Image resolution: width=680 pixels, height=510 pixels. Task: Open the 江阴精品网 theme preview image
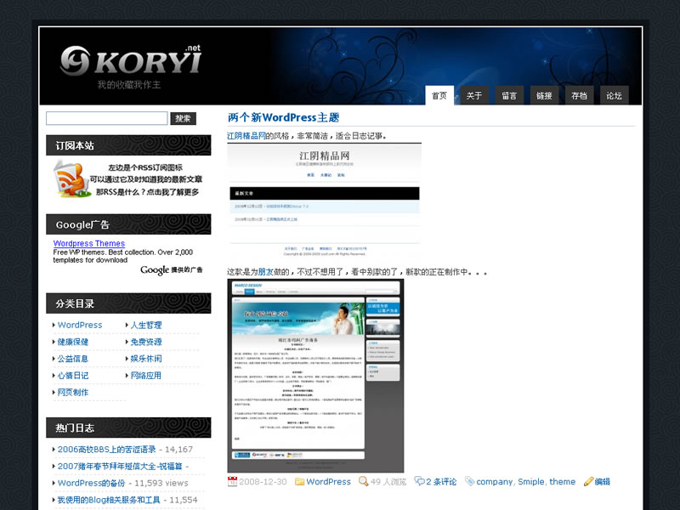coord(324,201)
